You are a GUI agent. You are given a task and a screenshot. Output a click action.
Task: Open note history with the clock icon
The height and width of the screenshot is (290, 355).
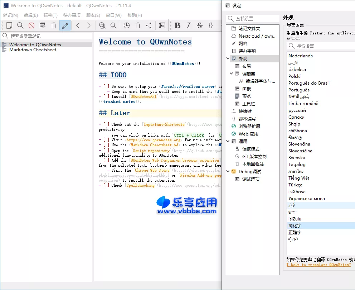126,25
